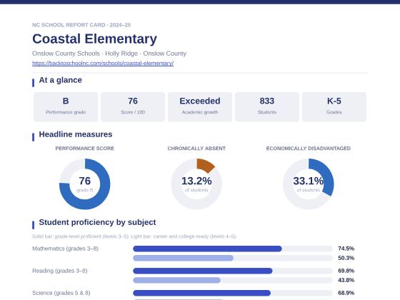Click the Science (grades 5 & 8) label
This screenshot has width=400, height=300.
(61, 293)
